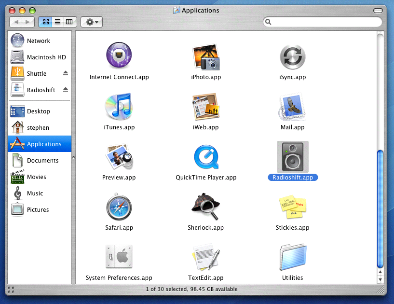Go back with the left arrow button
Screen dimensions: 394x304
(16, 22)
